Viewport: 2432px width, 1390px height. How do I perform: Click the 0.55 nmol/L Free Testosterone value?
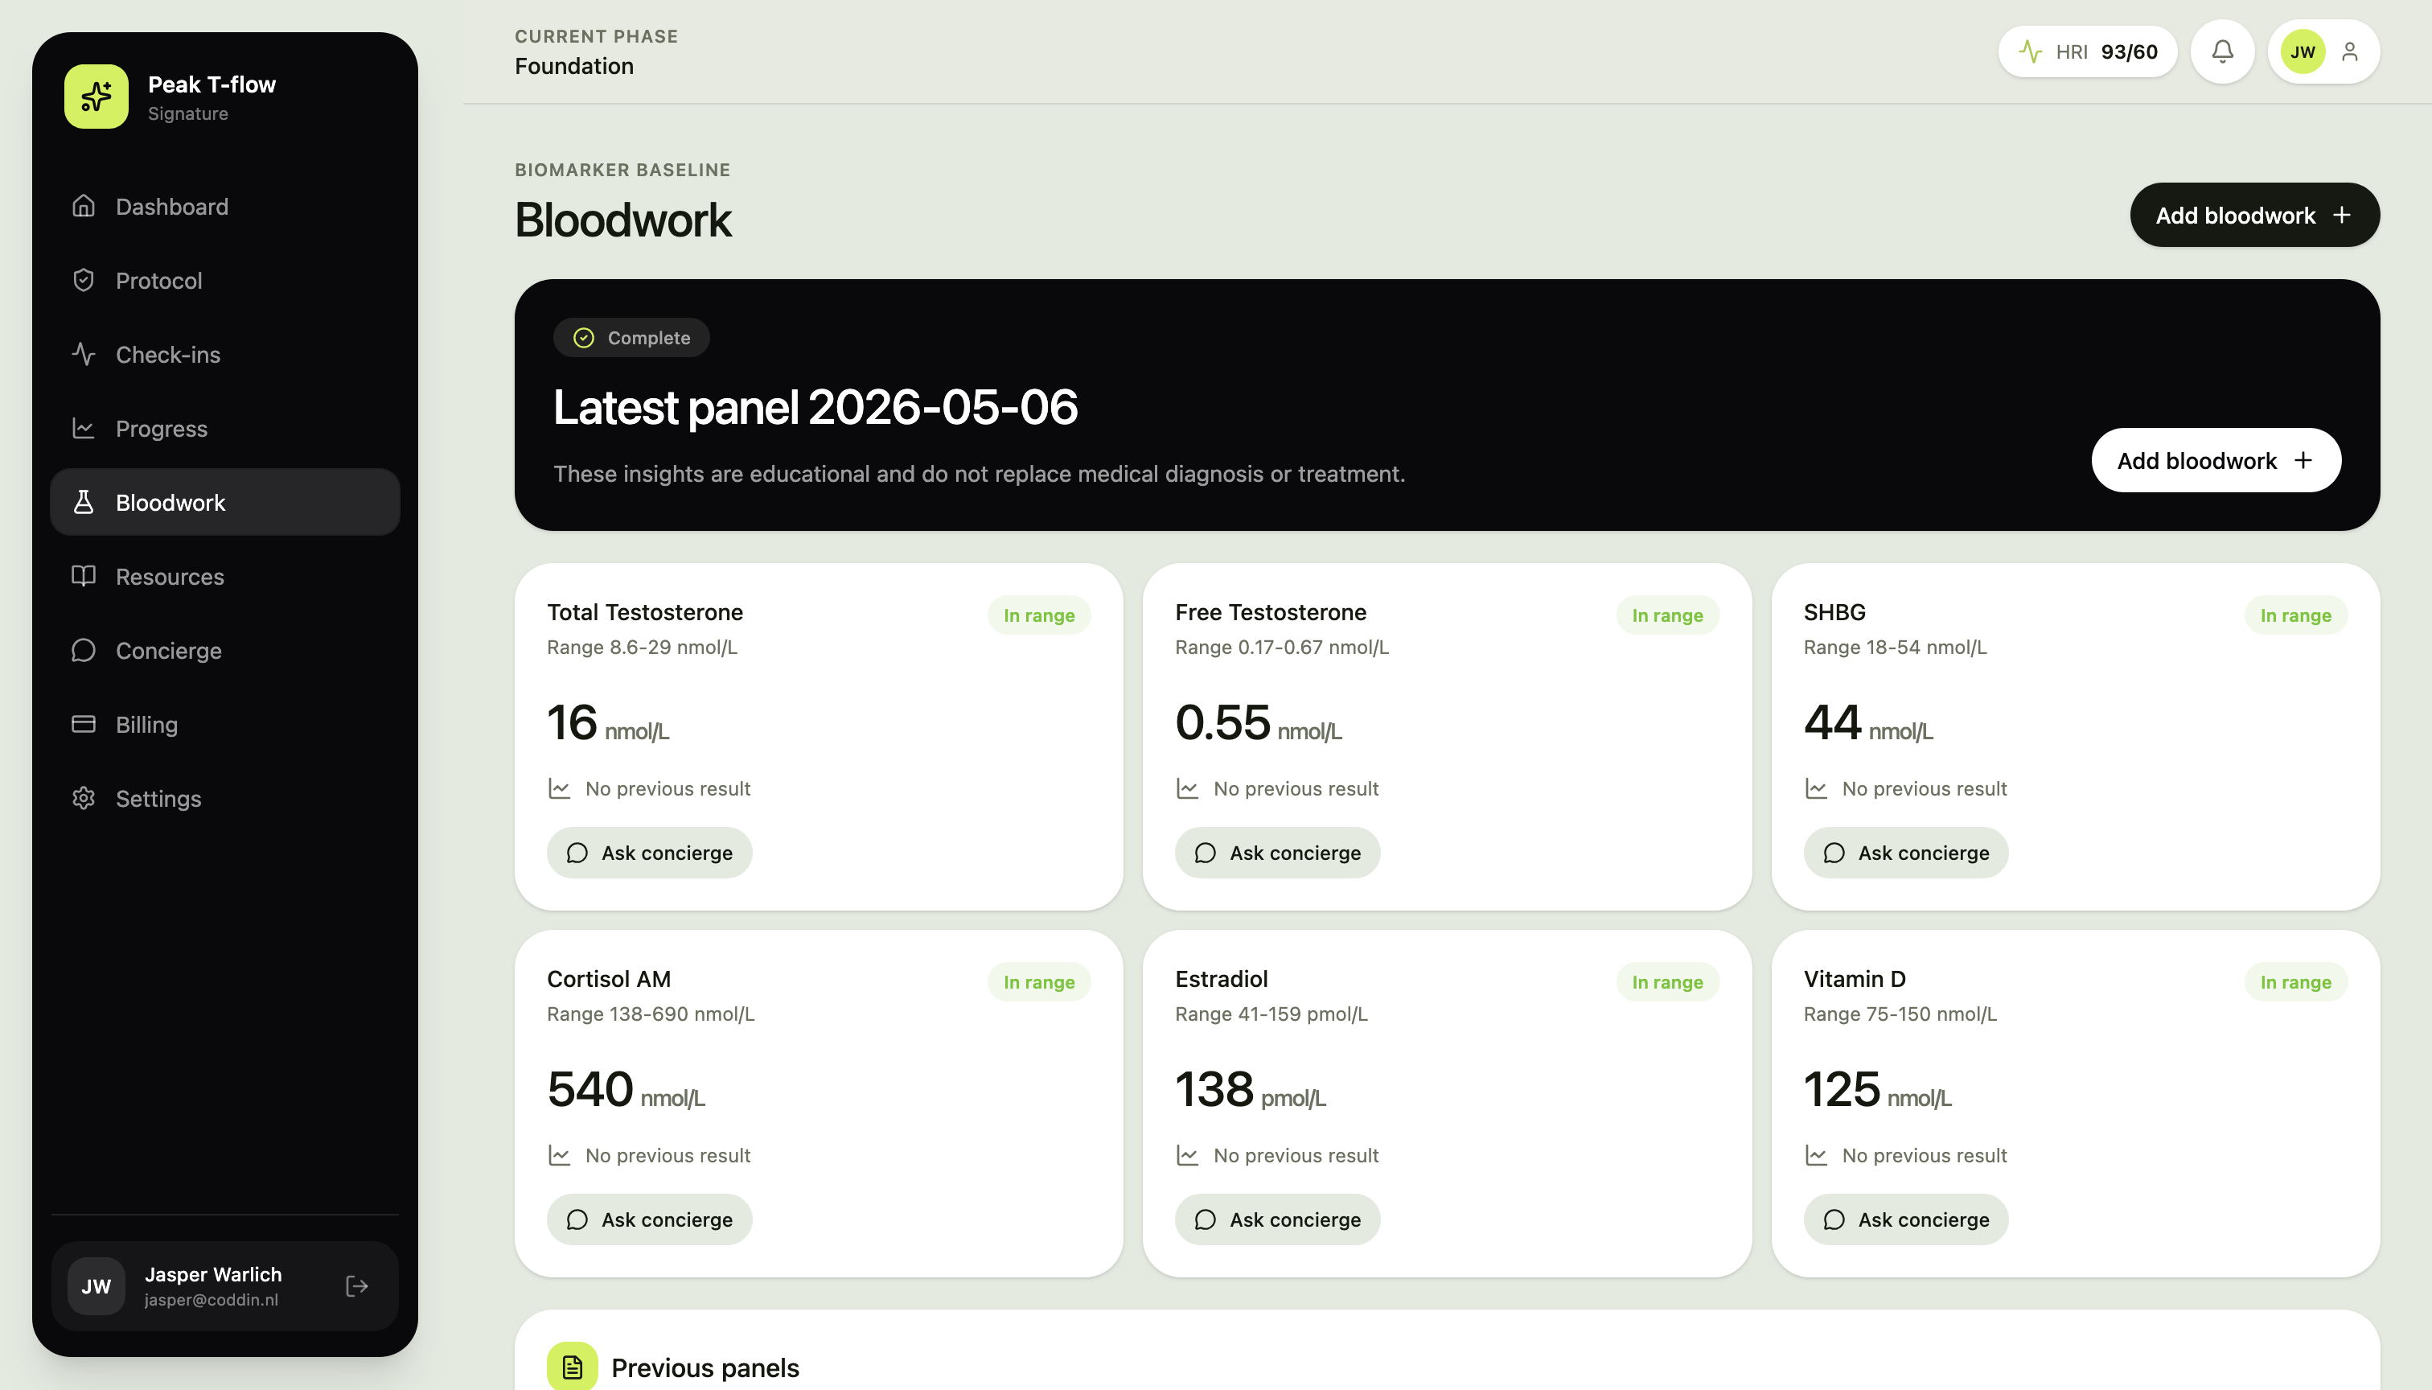[1259, 722]
